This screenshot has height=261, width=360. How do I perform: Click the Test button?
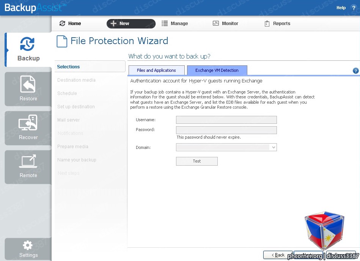[197, 161]
